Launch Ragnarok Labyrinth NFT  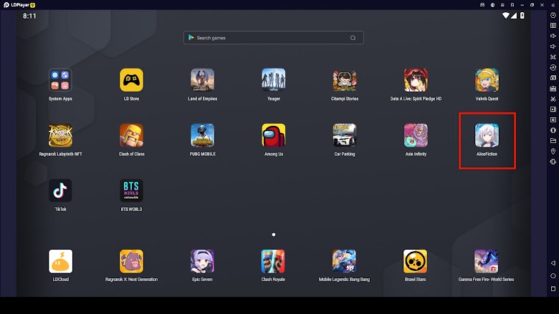point(60,135)
